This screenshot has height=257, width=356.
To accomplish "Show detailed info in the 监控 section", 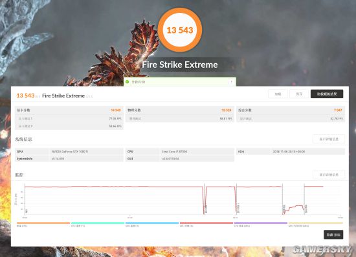I will (329, 174).
